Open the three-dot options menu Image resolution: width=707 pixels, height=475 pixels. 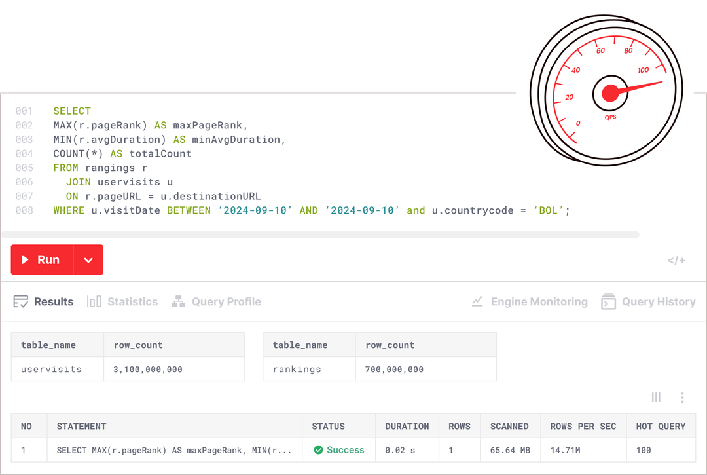pos(682,397)
